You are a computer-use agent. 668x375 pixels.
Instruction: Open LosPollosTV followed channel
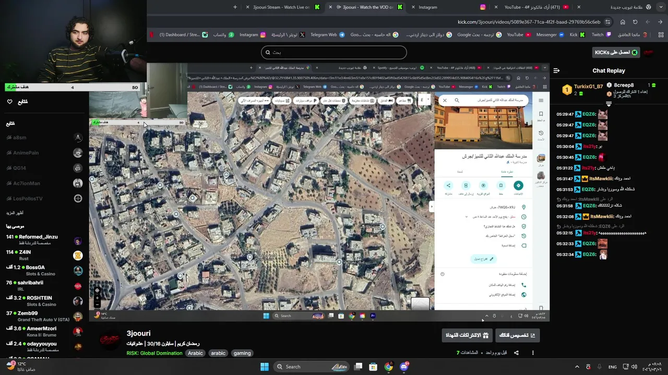pyautogui.click(x=44, y=198)
